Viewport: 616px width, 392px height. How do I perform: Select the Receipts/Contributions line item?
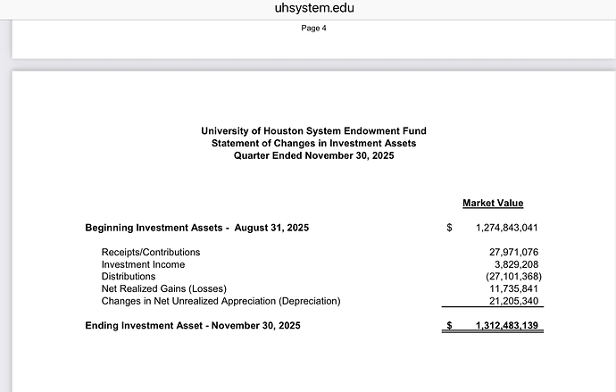pos(151,253)
